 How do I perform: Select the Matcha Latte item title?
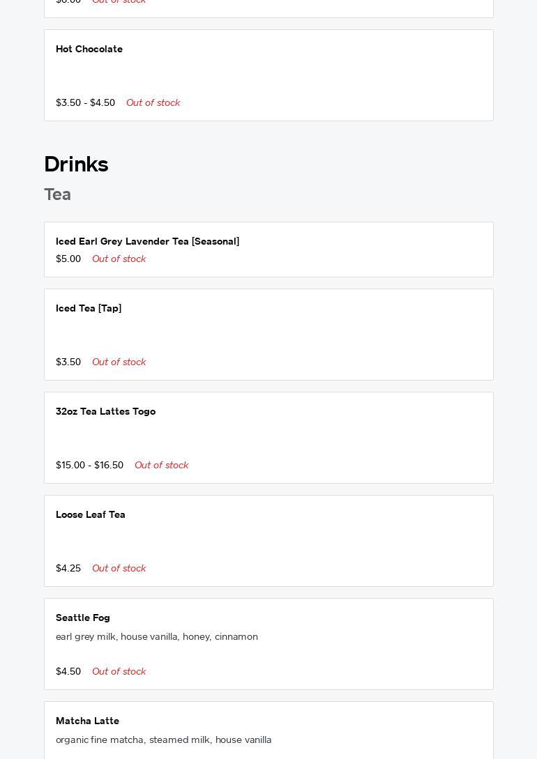(x=87, y=721)
